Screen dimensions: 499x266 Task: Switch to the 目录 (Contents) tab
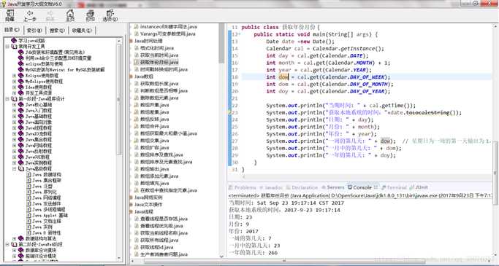coord(12,30)
